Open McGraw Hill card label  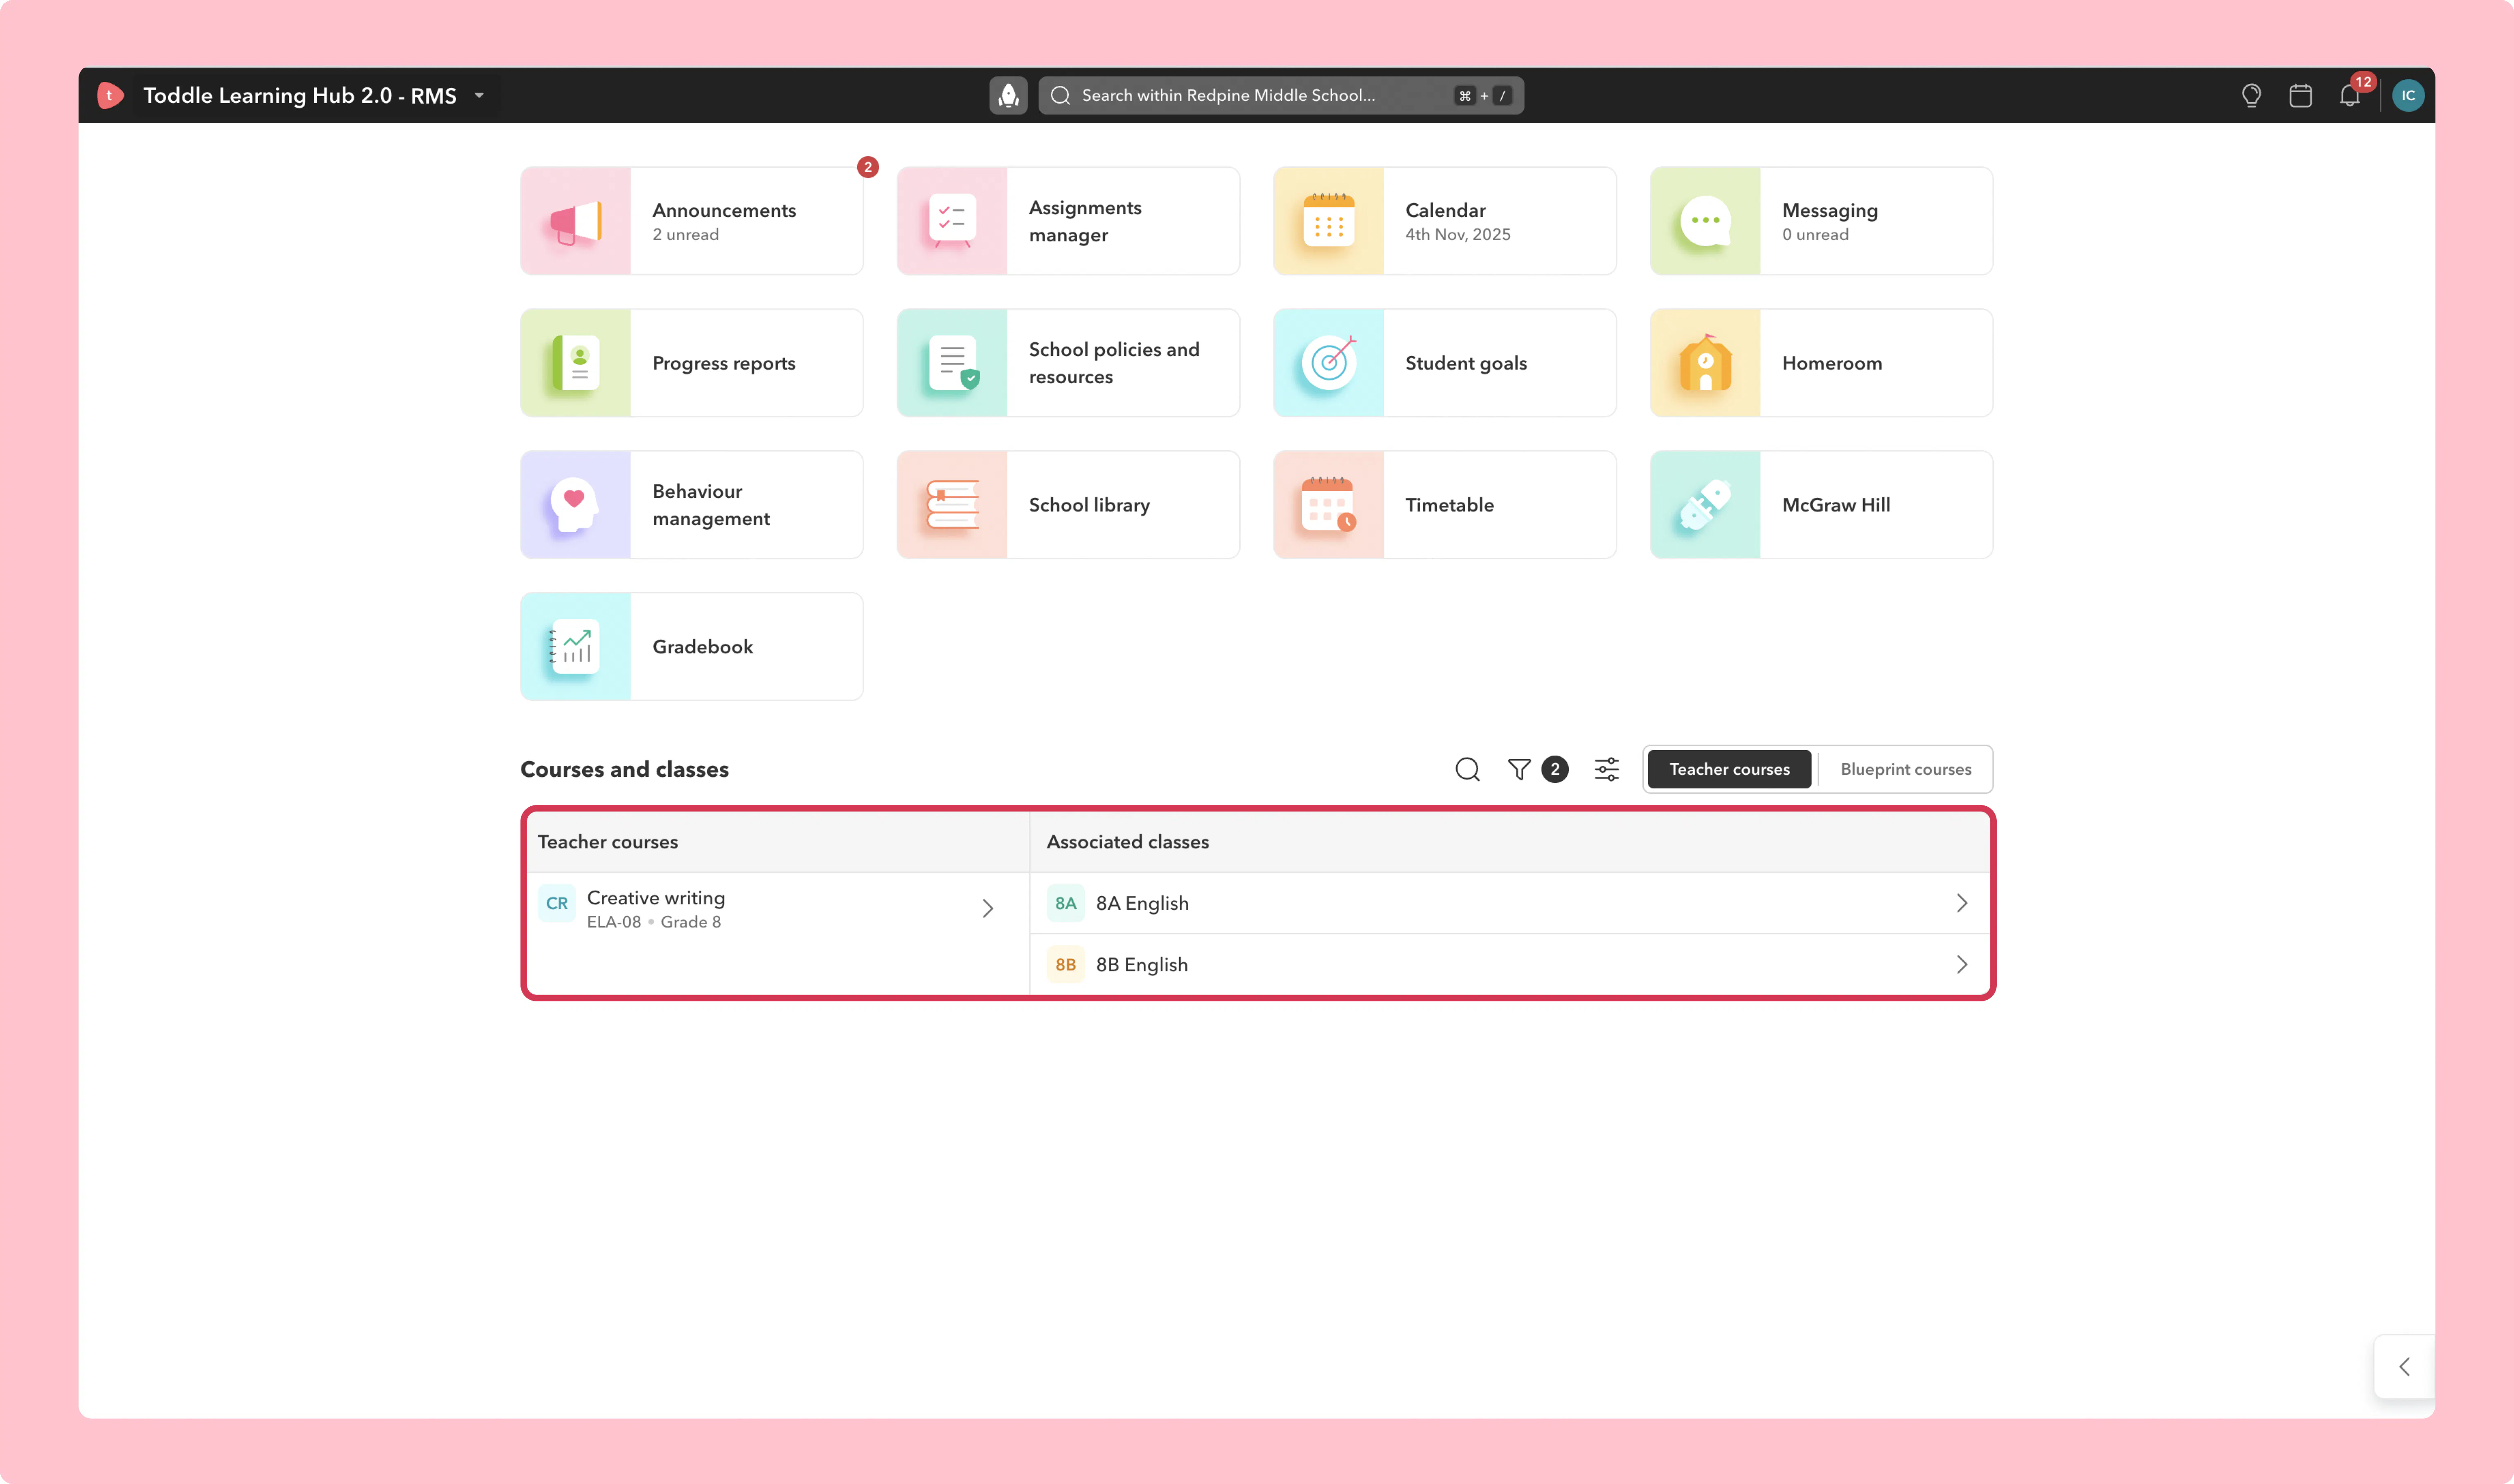coord(1836,505)
